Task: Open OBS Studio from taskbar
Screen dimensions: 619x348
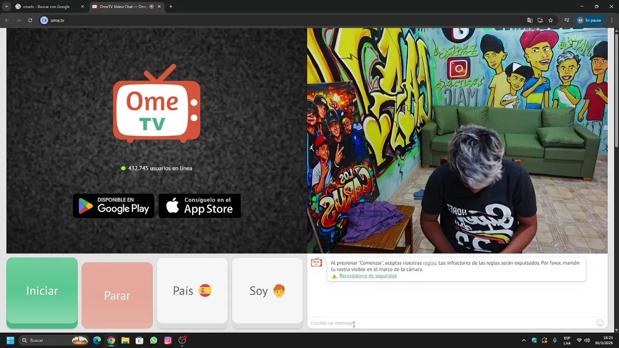Action: click(x=182, y=340)
